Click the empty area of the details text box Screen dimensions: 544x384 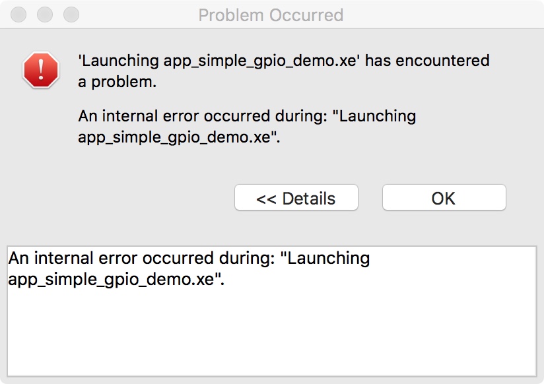[272, 333]
